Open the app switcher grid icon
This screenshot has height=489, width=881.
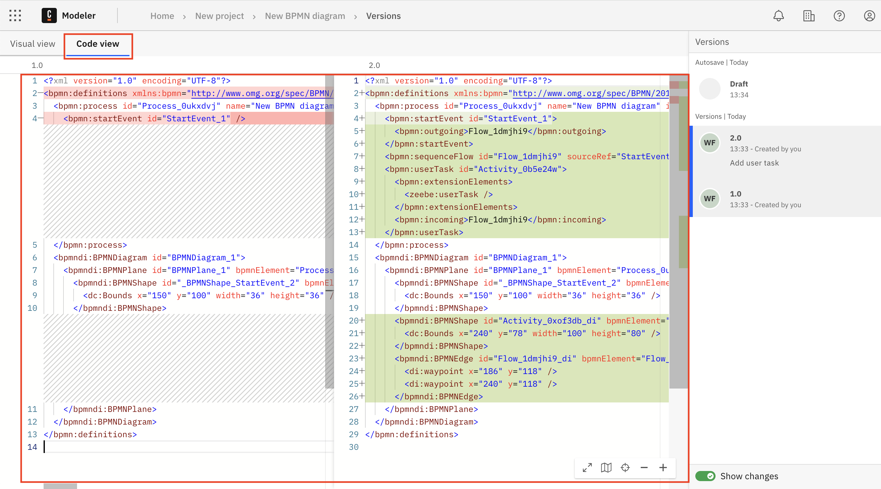15,15
